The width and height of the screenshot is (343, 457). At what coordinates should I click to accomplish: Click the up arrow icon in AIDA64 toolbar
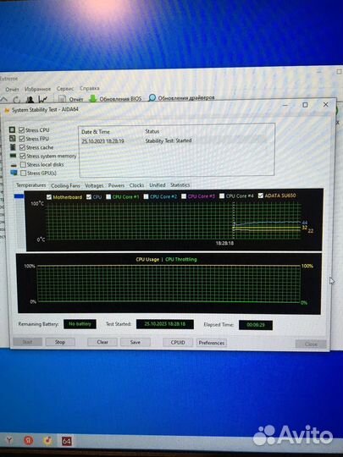[3, 100]
